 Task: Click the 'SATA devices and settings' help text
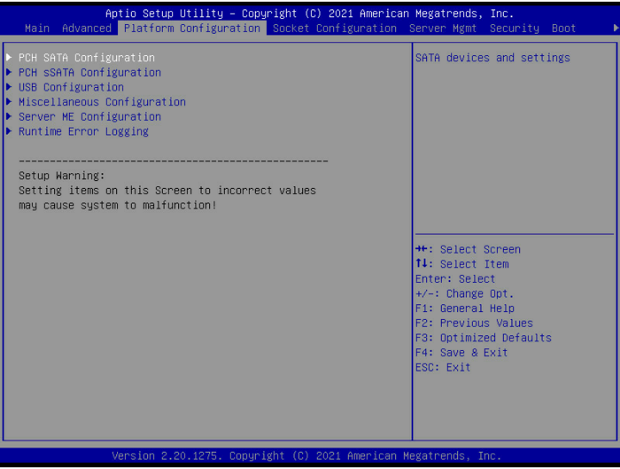point(493,58)
